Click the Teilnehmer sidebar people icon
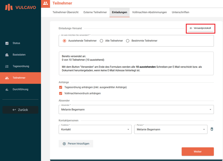 point(7,78)
